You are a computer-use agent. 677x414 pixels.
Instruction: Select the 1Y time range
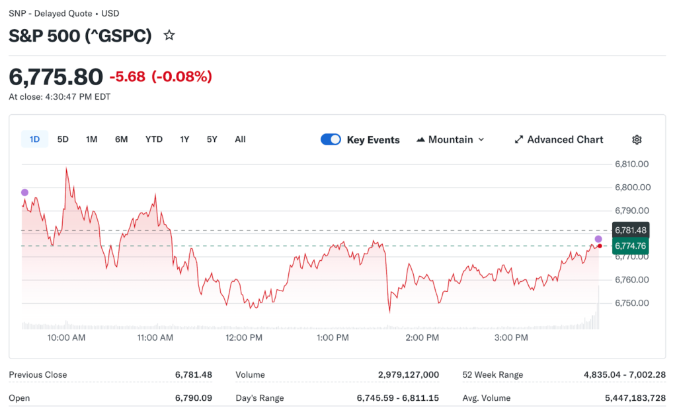click(184, 139)
